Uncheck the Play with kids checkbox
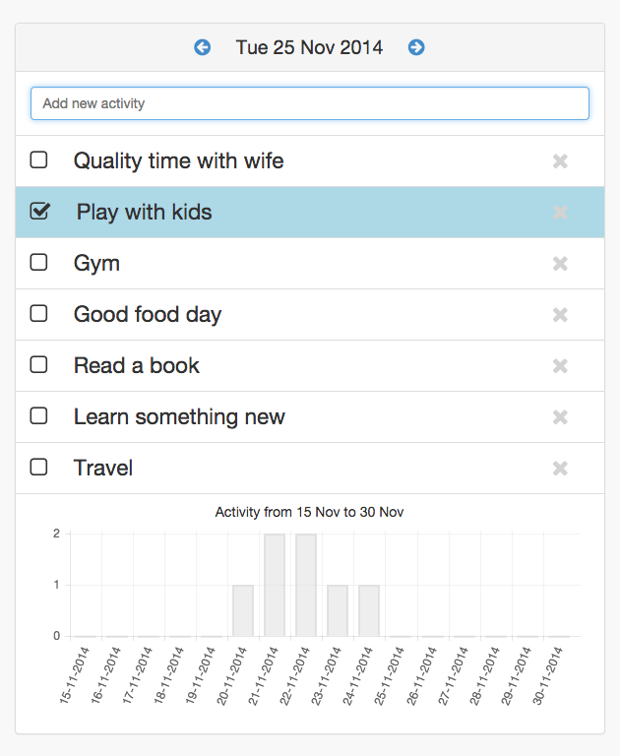 (x=39, y=212)
